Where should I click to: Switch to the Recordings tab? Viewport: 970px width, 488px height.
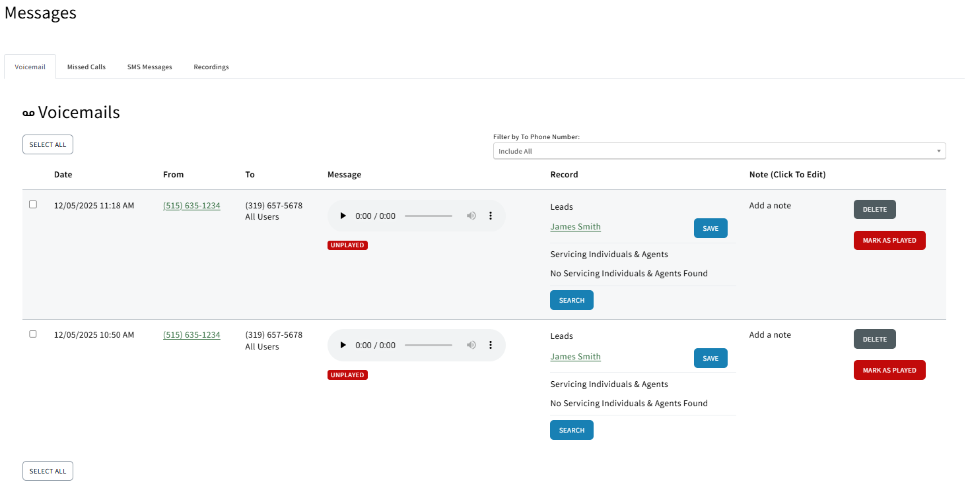pos(211,67)
